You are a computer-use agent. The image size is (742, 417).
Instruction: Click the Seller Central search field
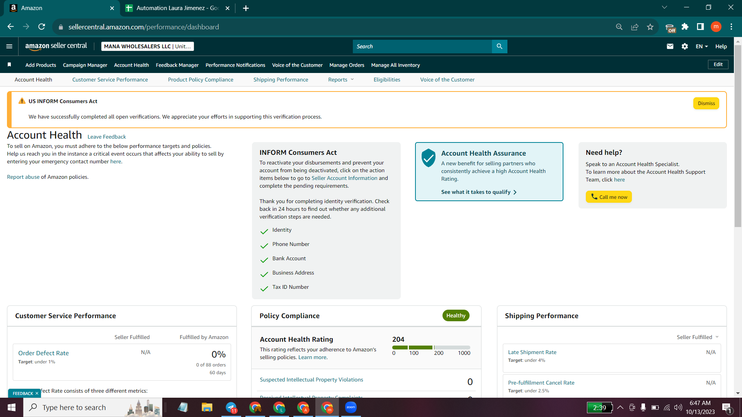tap(422, 46)
